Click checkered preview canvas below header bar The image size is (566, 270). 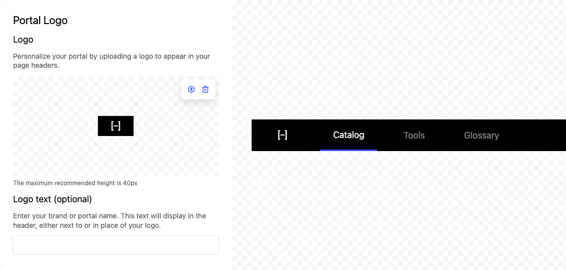[x=402, y=211]
